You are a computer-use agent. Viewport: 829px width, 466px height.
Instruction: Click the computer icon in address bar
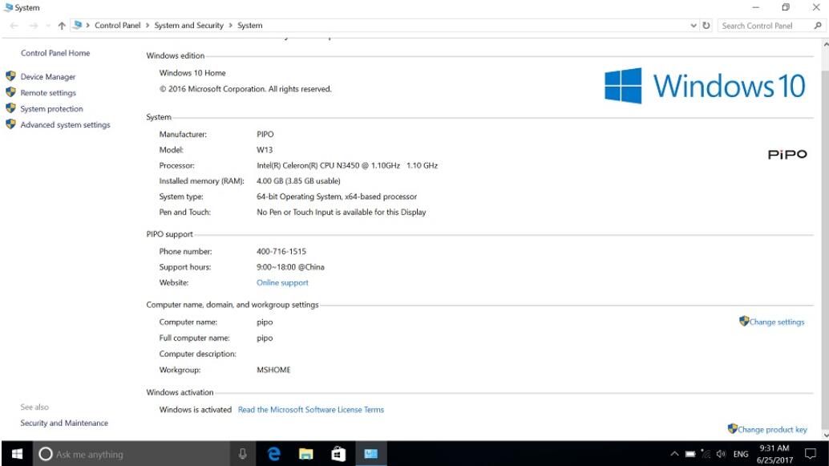point(77,25)
